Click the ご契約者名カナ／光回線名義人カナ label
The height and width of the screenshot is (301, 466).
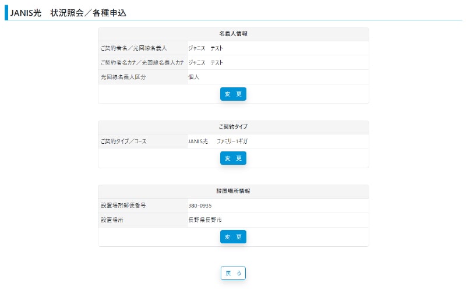142,62
